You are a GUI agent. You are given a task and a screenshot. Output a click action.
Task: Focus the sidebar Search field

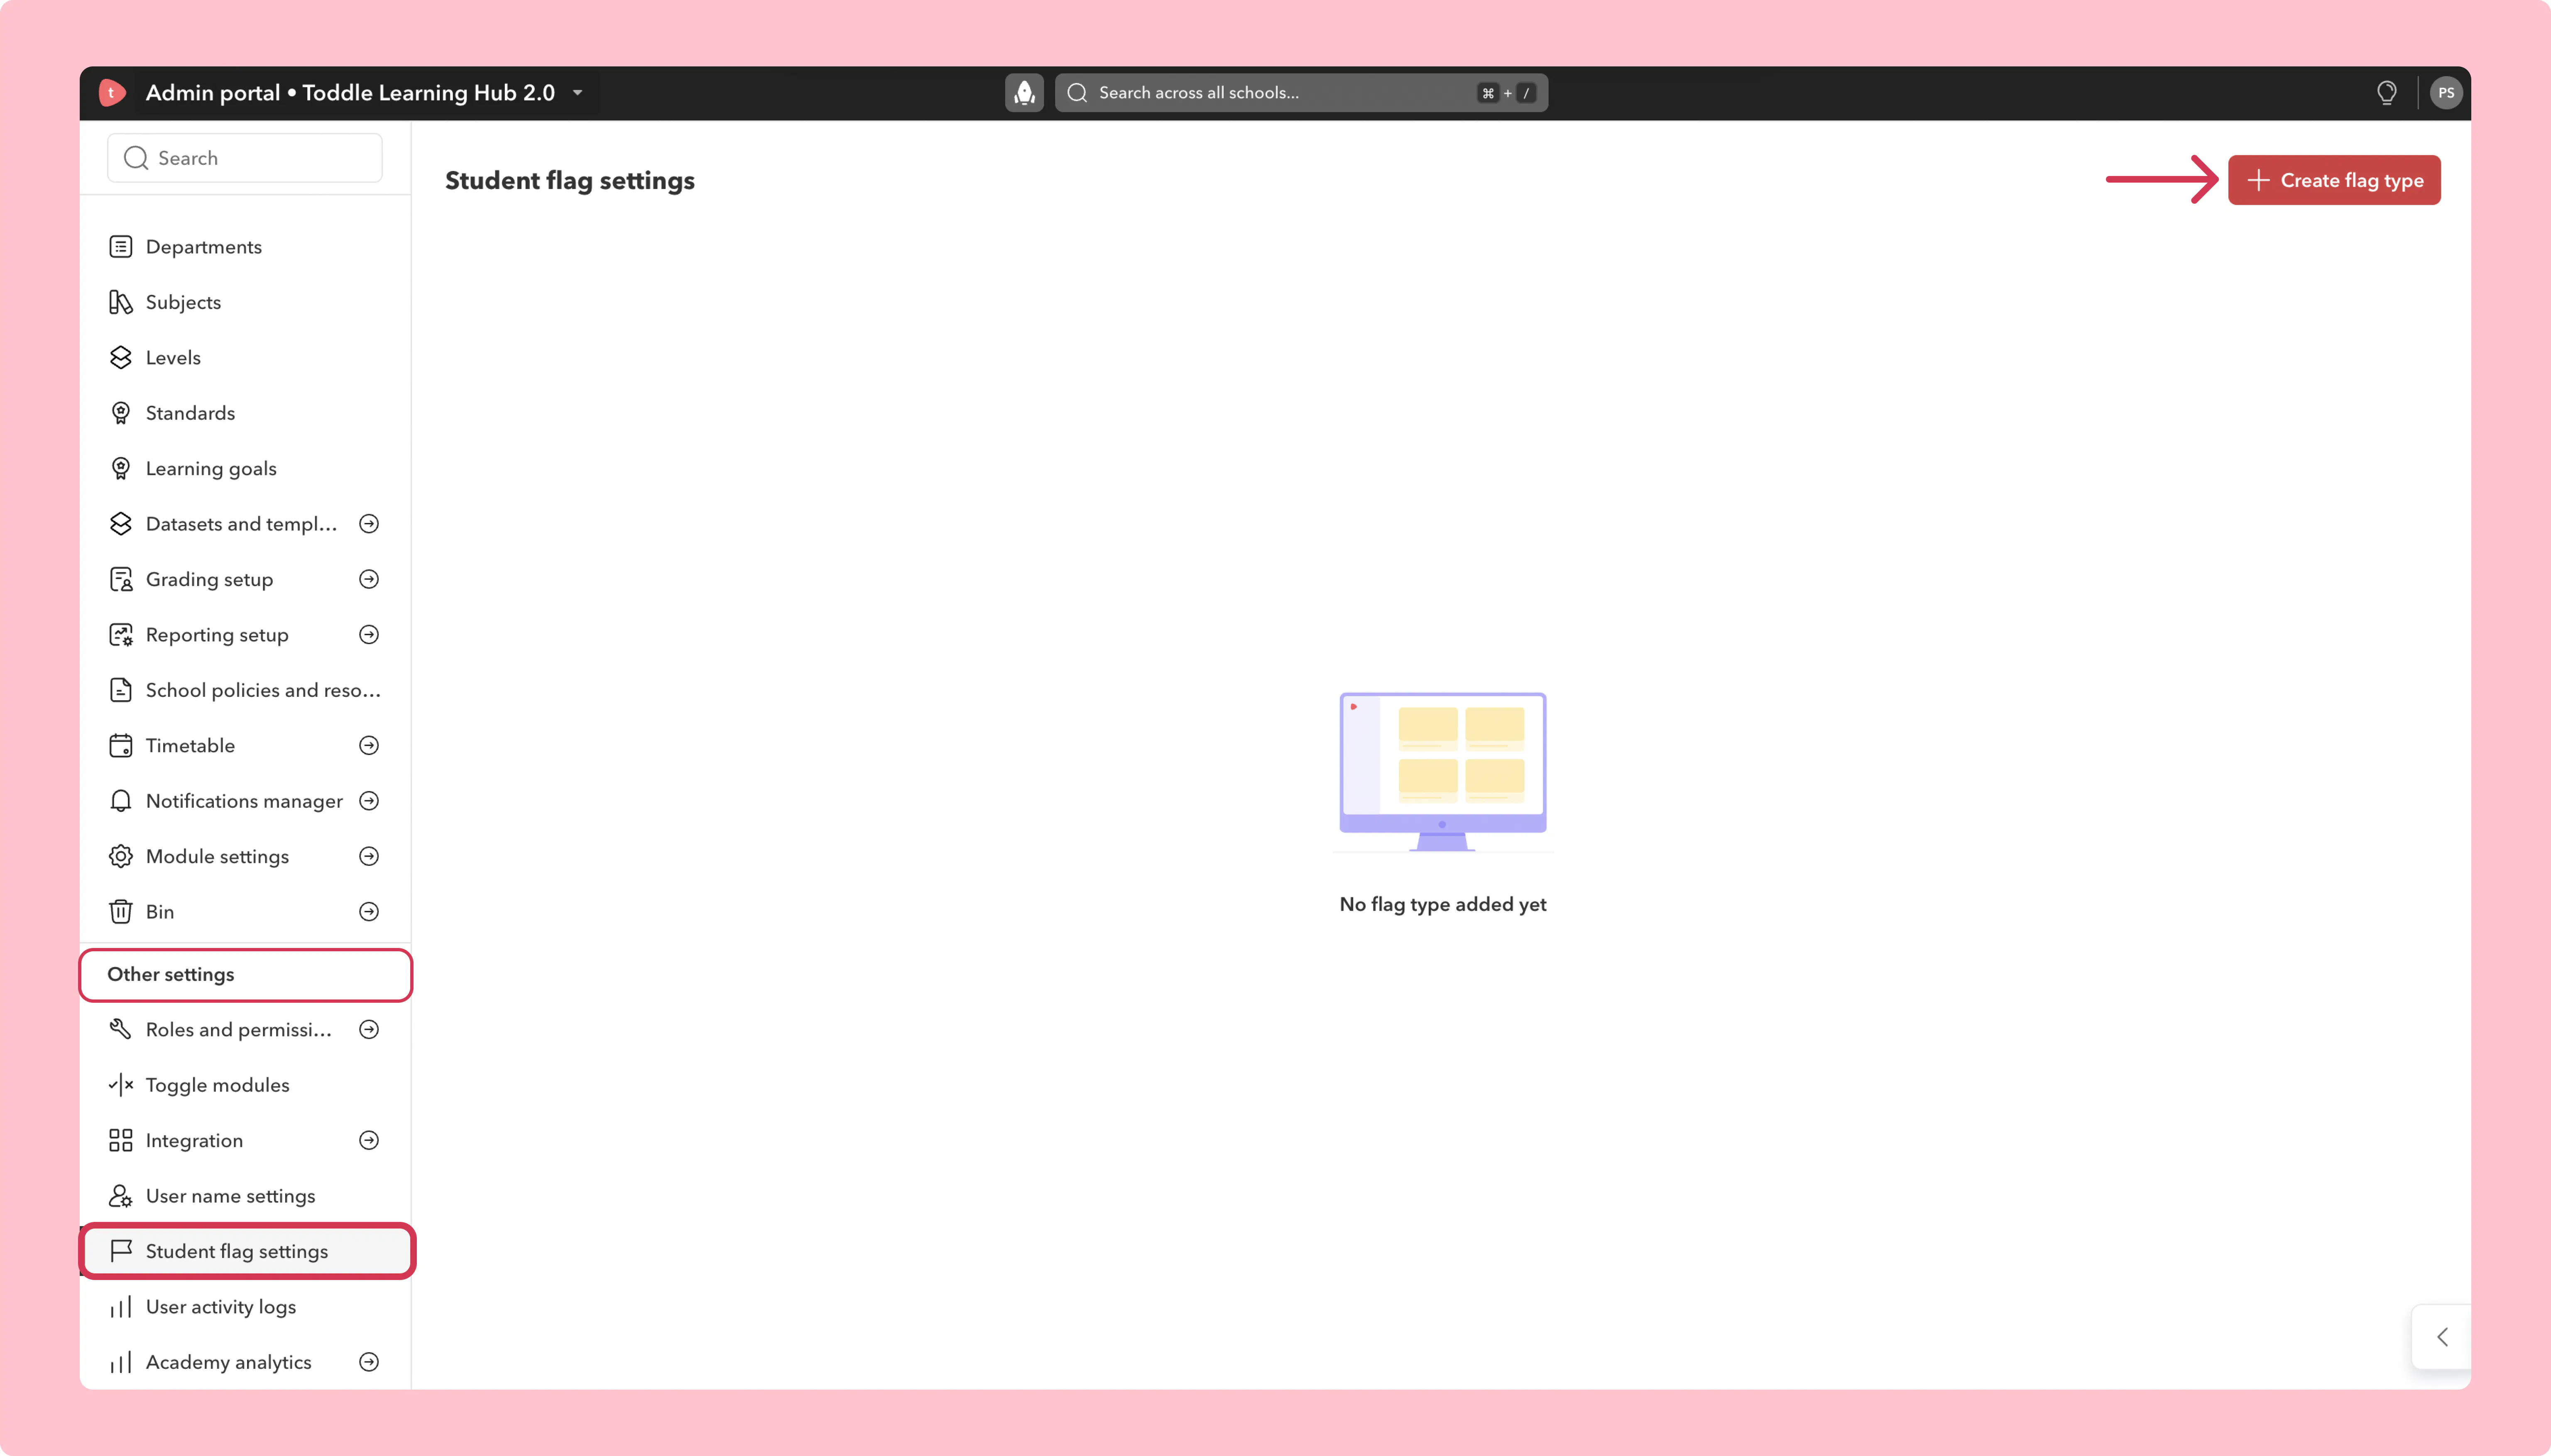[x=245, y=158]
